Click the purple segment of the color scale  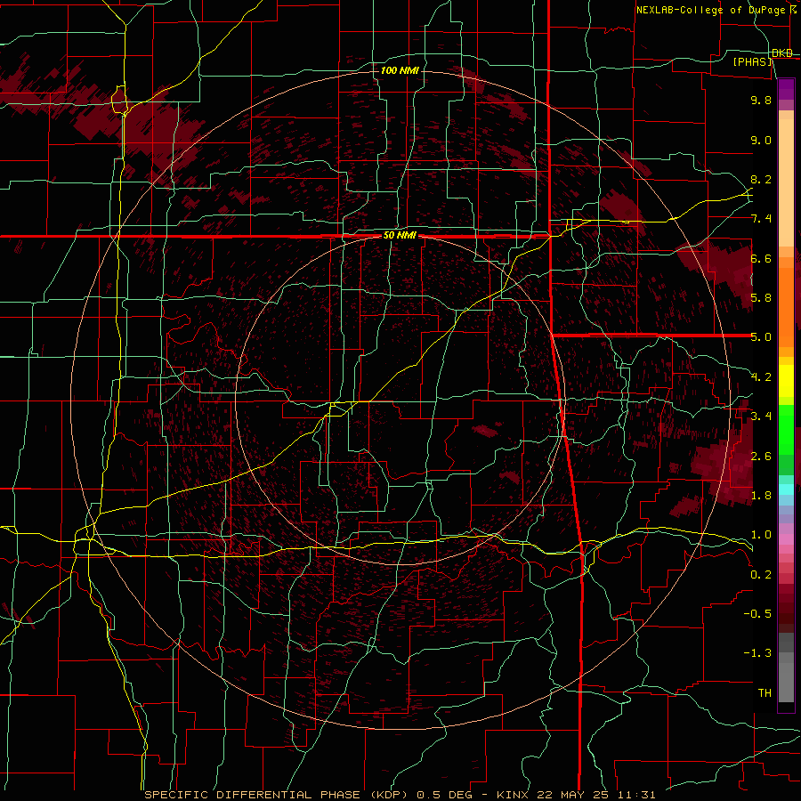coord(786,89)
